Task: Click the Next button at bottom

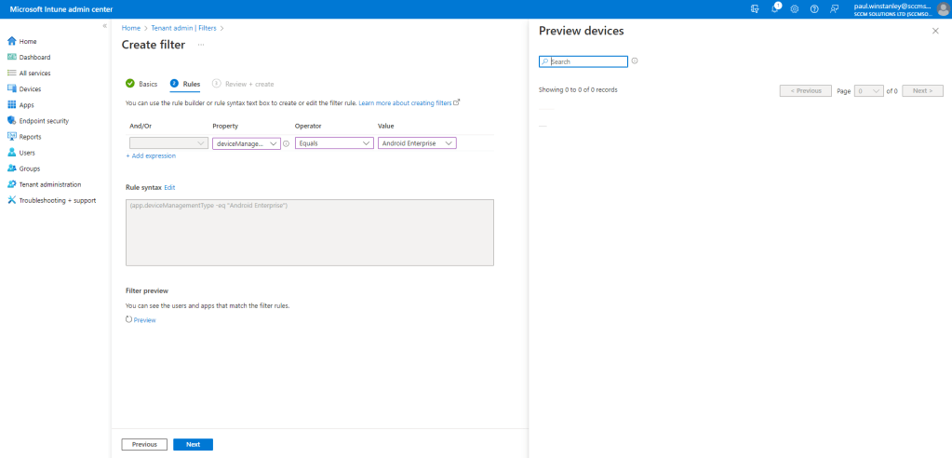Action: [x=193, y=444]
